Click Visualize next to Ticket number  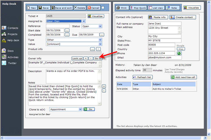(x=96, y=16)
